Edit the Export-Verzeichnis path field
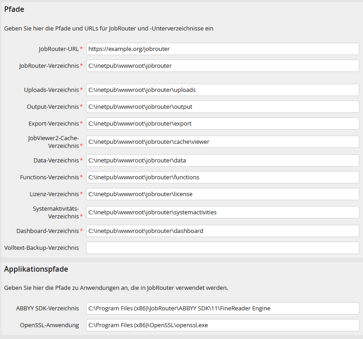Image resolution: width=363 pixels, height=339 pixels. (222, 124)
